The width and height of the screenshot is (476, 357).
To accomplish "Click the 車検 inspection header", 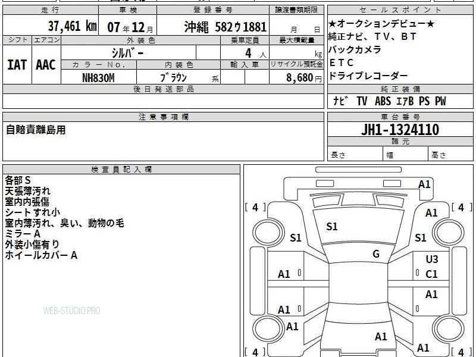I will [128, 10].
